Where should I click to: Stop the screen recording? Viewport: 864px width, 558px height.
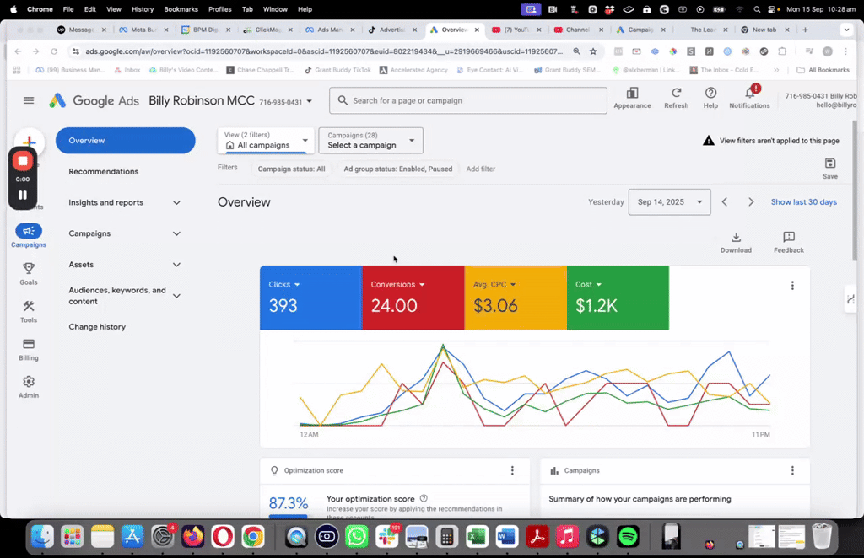(x=23, y=161)
